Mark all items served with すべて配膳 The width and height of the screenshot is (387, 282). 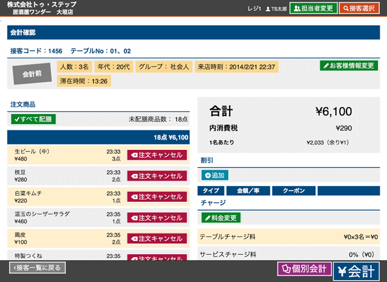coord(33,119)
